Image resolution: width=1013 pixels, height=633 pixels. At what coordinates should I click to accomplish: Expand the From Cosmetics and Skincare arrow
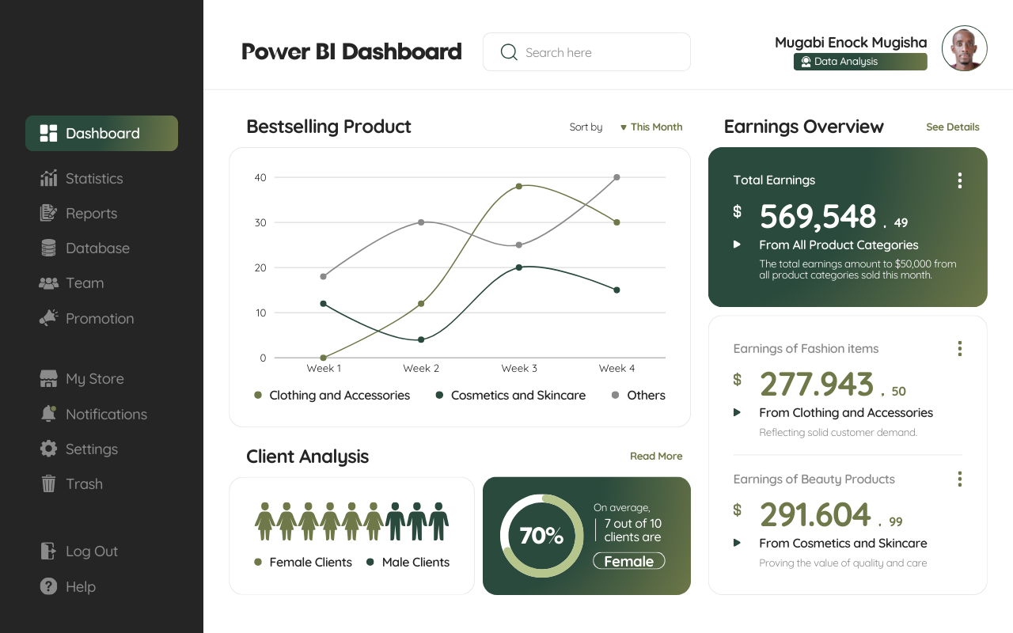pos(737,543)
